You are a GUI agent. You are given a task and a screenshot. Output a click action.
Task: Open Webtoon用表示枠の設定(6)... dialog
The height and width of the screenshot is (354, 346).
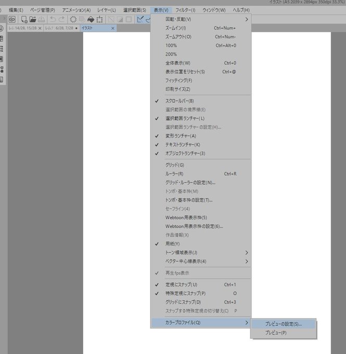coord(201,226)
